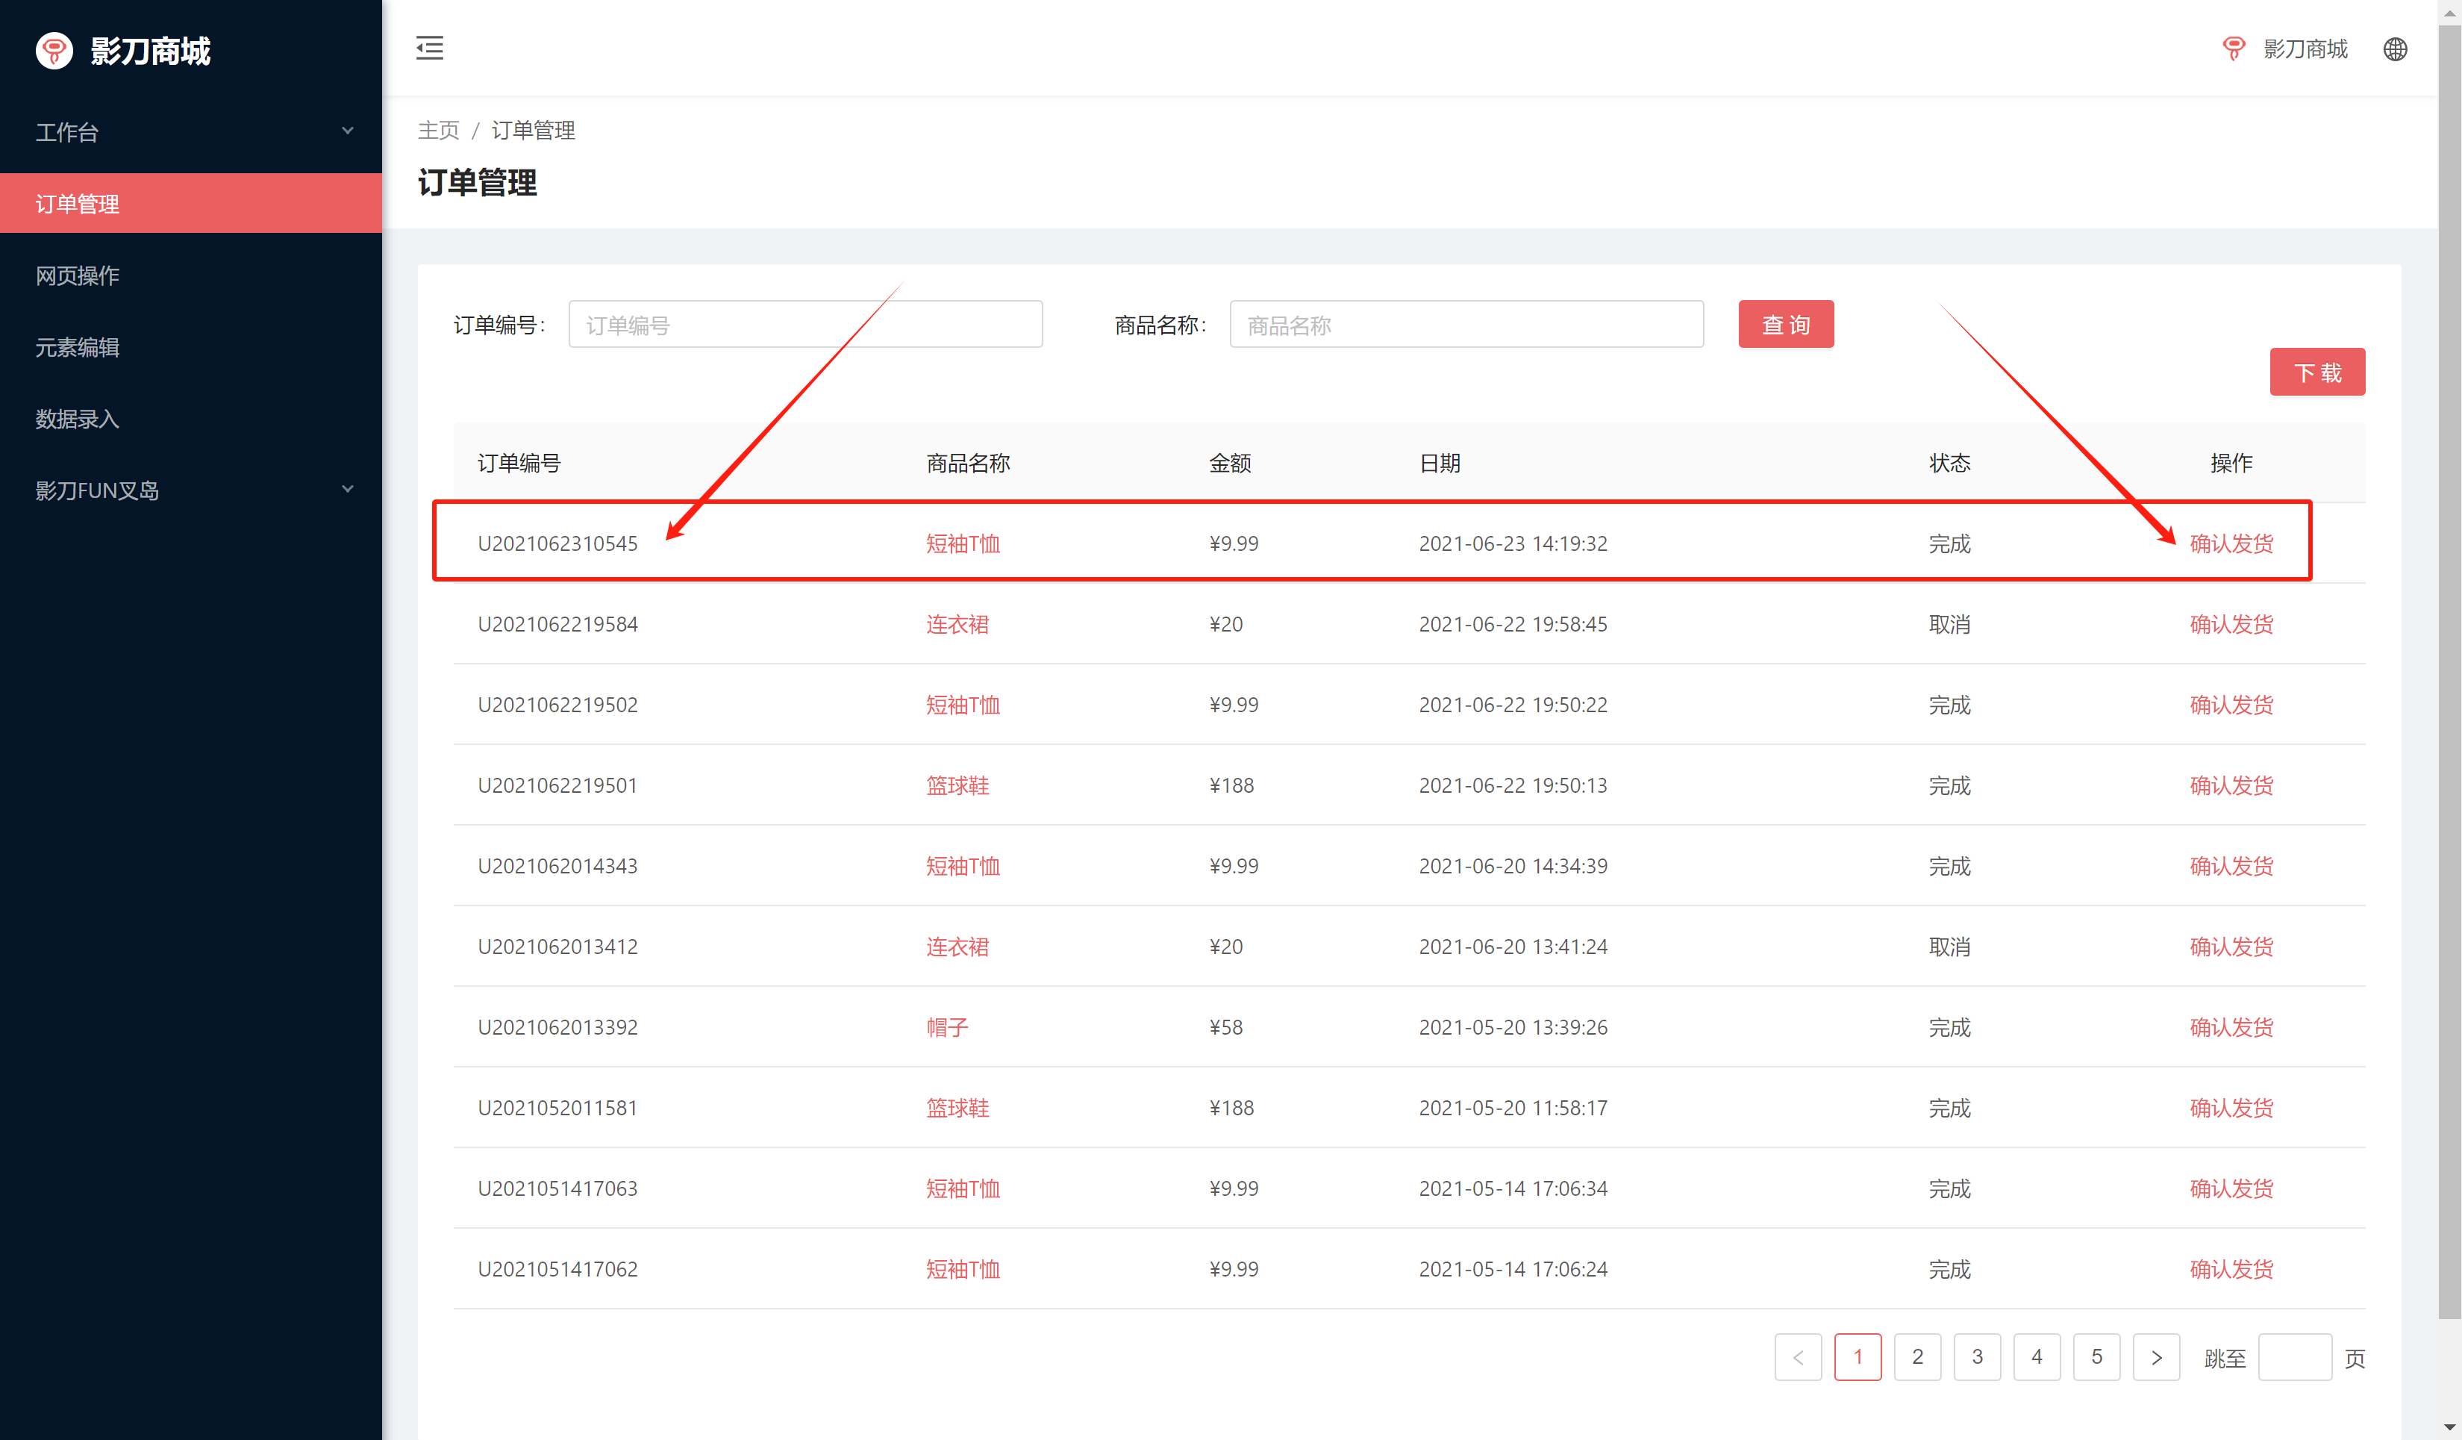Select the 元素编辑 menu item
Image resolution: width=2462 pixels, height=1440 pixels.
[78, 347]
